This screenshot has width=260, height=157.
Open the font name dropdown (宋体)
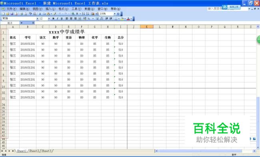click(x=38, y=18)
